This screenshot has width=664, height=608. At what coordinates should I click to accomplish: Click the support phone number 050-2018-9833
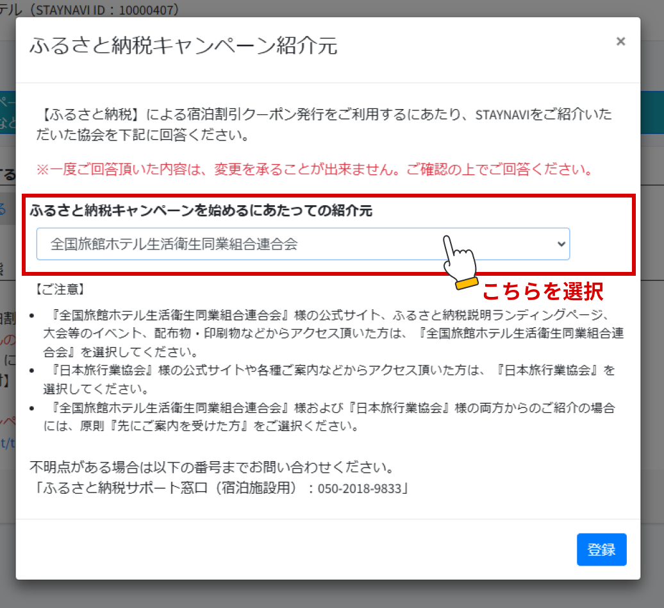[x=359, y=489]
